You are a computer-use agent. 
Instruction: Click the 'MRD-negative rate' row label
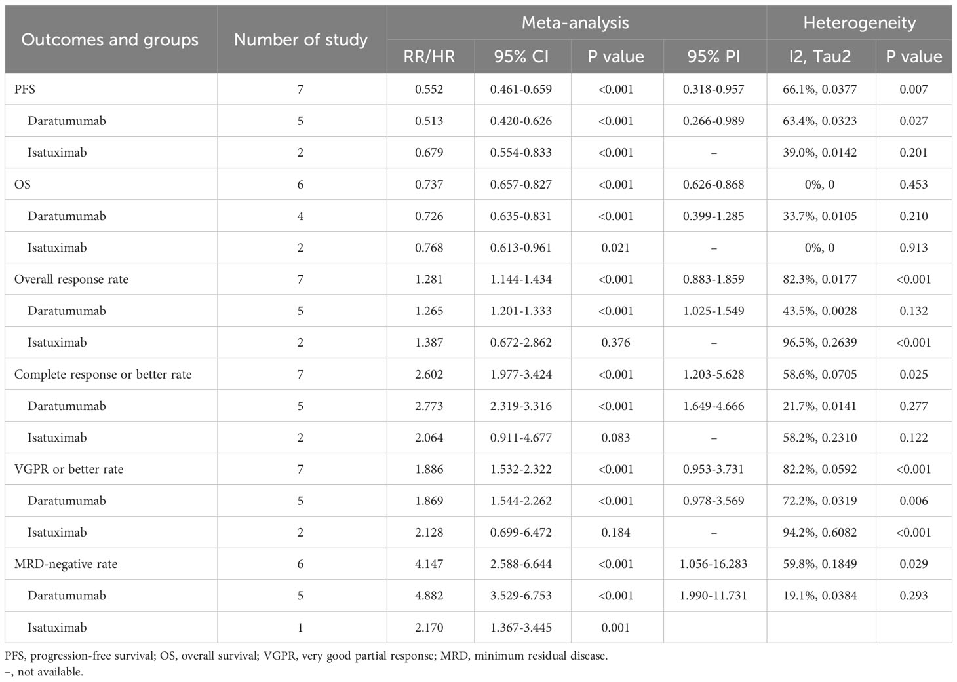(x=66, y=564)
